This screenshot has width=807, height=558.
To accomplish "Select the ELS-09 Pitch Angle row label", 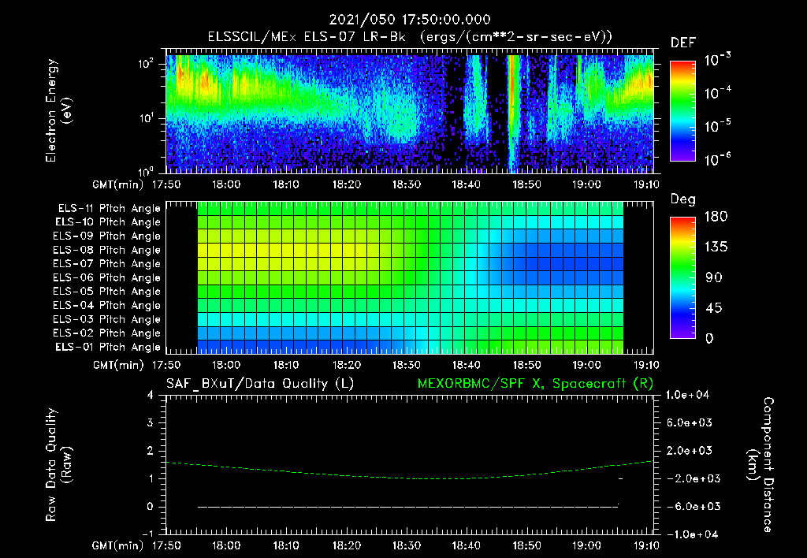I will 107,236.
